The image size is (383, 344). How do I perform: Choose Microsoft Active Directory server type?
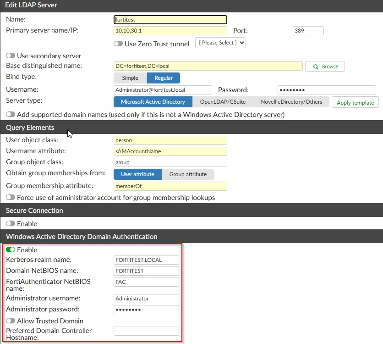[x=153, y=102]
